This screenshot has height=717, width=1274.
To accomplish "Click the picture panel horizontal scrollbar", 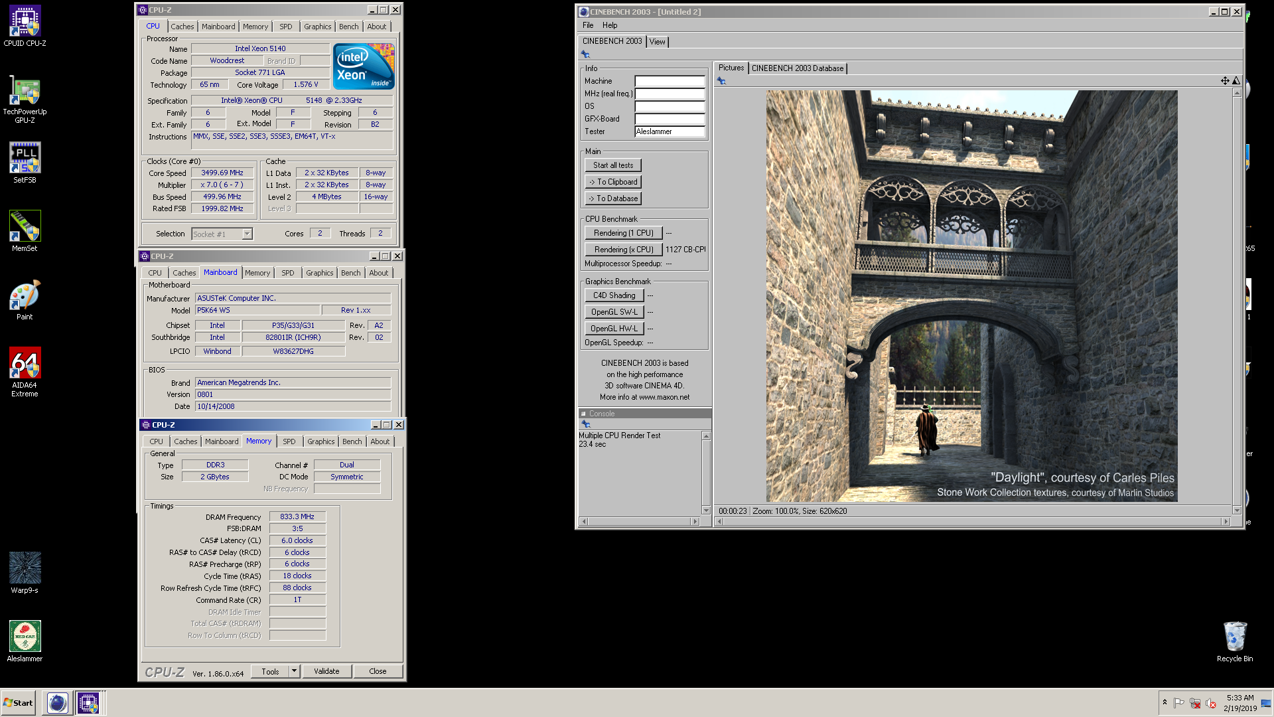I will click(x=974, y=522).
